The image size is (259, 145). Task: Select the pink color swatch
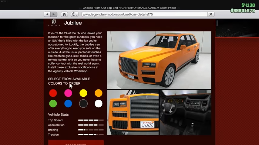[x=68, y=93]
